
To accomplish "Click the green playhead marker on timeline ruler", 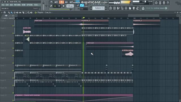I will pos(84,18).
